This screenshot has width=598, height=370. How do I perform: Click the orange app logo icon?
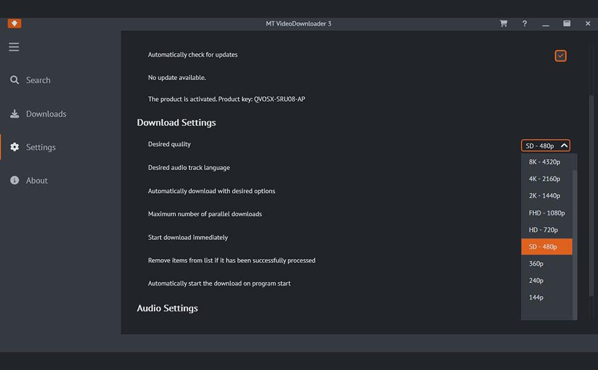(x=15, y=23)
